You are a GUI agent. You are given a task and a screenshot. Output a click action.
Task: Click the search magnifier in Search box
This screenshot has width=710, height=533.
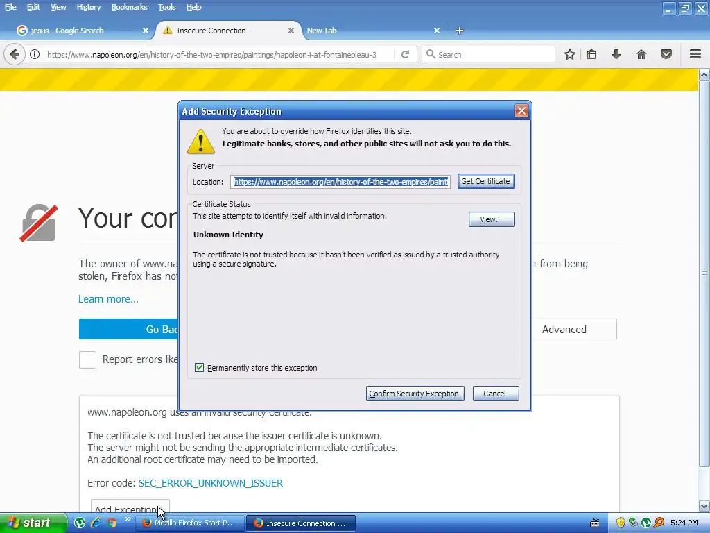coord(431,54)
